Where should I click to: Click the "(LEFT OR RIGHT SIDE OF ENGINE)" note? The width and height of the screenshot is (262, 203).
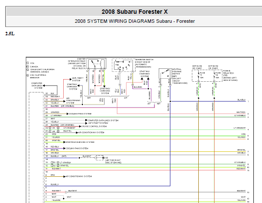click(113, 161)
